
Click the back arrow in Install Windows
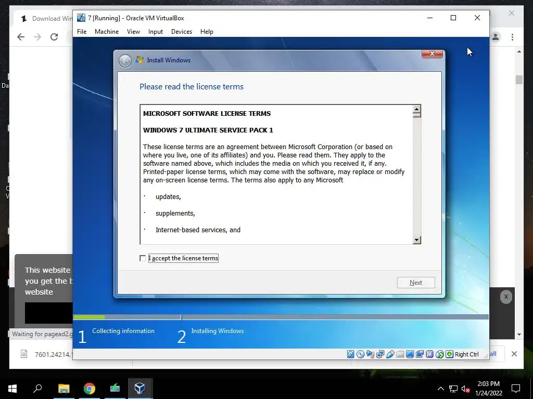click(125, 61)
